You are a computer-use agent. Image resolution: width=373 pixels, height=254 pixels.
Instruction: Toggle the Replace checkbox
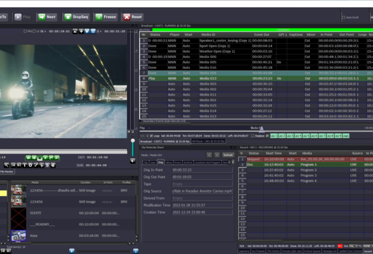pyautogui.click(x=253, y=136)
